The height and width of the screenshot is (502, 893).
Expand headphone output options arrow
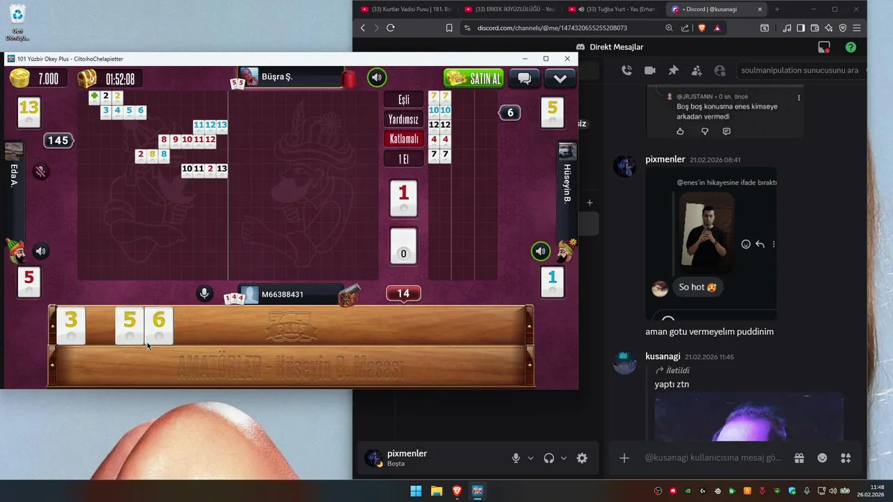[564, 458]
